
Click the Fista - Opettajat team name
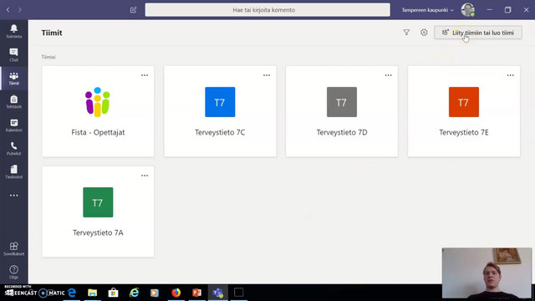pos(98,132)
